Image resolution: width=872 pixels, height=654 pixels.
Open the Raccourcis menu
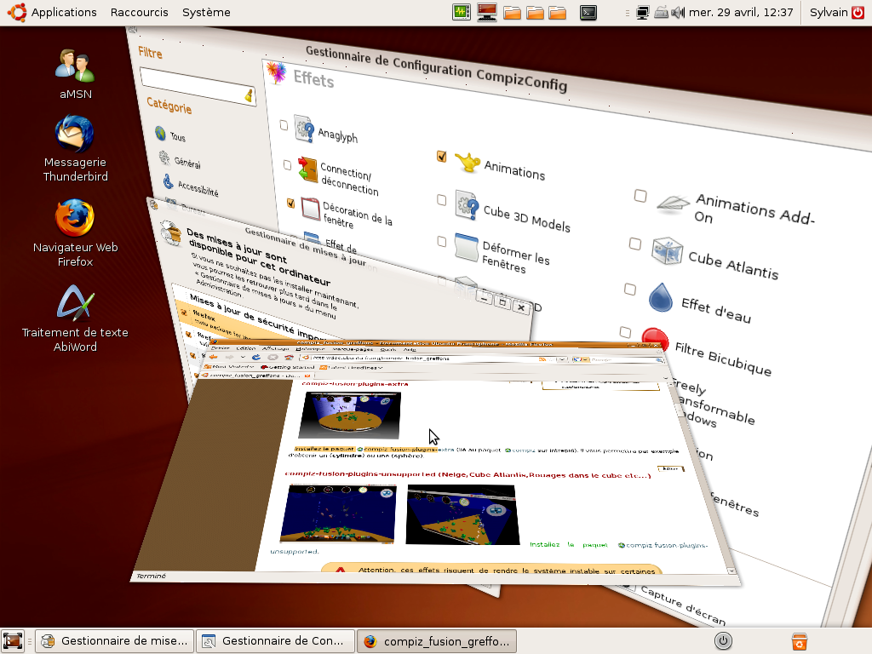point(139,12)
